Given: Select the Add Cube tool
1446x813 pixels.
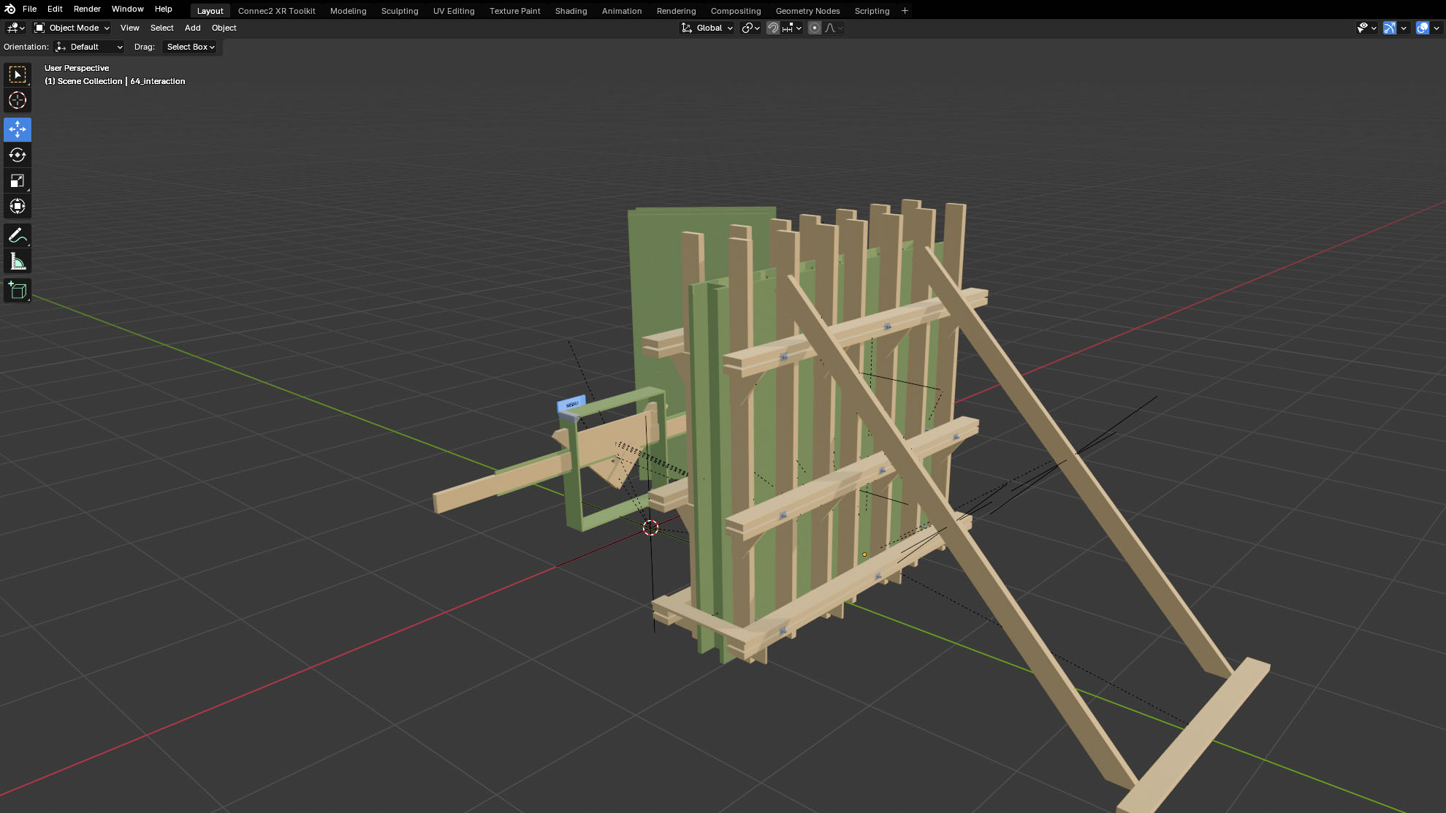Looking at the screenshot, I should (18, 291).
